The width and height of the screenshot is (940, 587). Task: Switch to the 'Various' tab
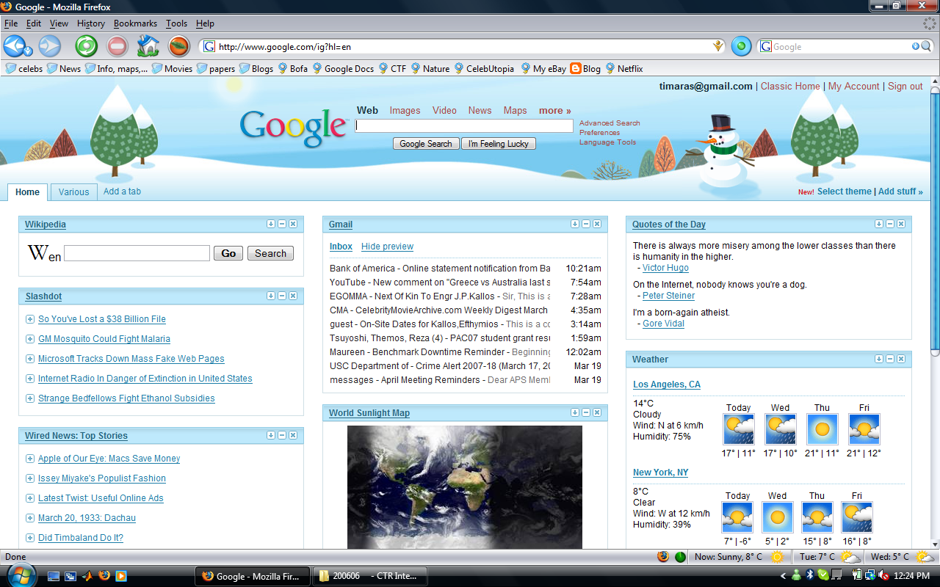coord(73,192)
